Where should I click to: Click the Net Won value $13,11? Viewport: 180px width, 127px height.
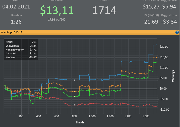click(57, 10)
